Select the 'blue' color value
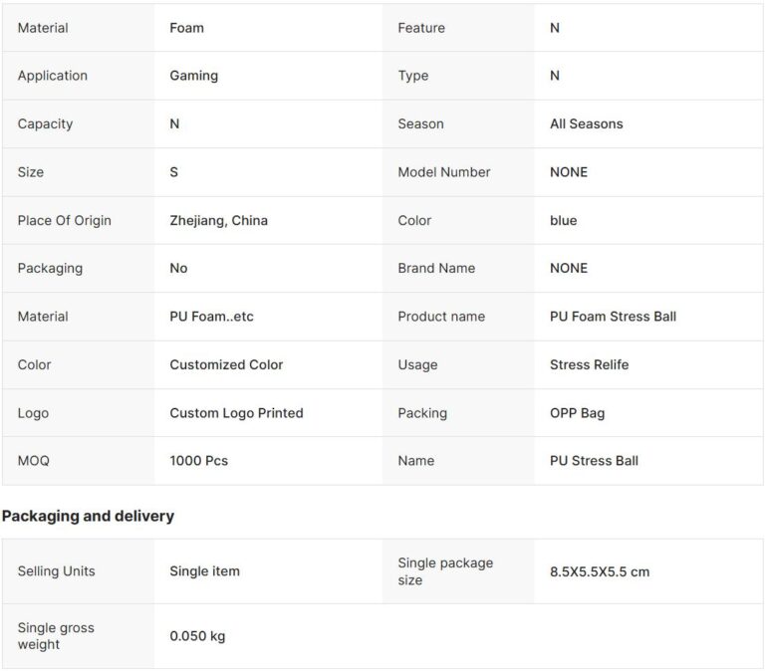765x671 pixels. pyautogui.click(x=563, y=220)
